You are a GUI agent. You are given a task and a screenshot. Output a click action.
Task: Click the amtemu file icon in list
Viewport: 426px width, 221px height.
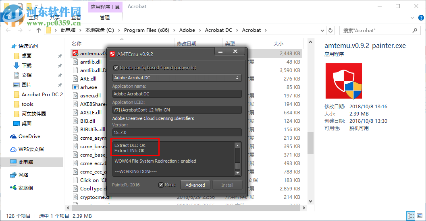point(75,54)
